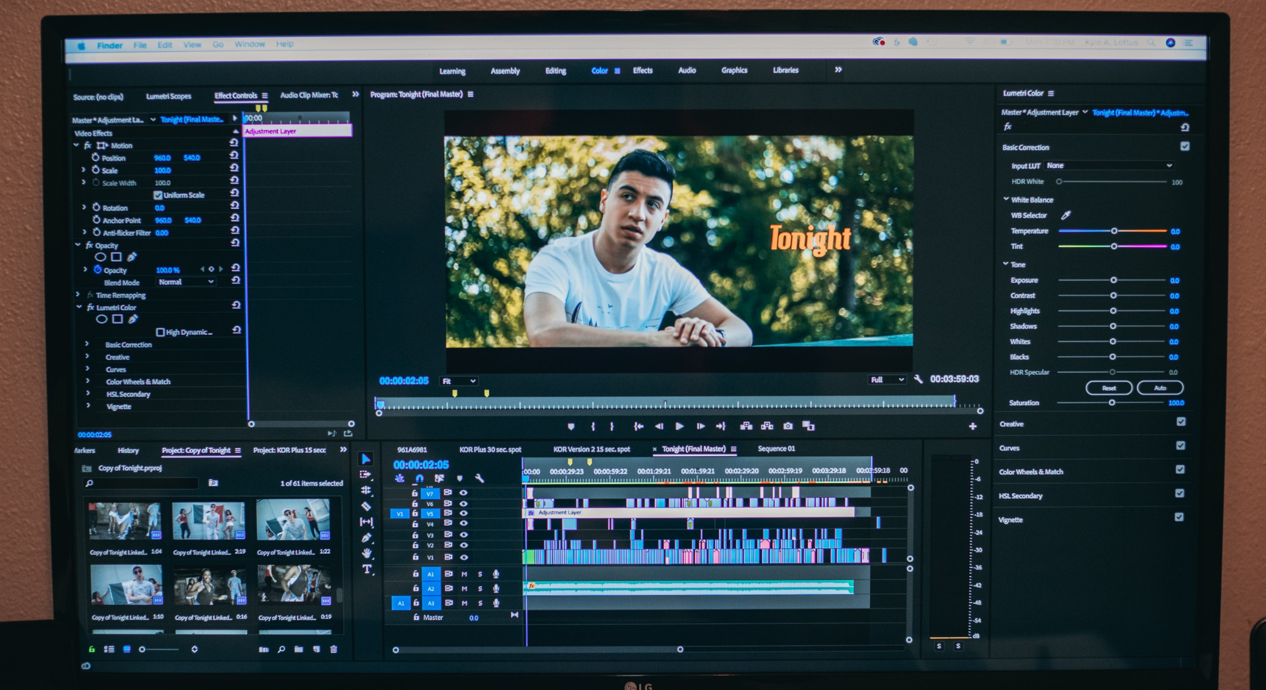1266x690 pixels.
Task: Click the Export Frame camera icon
Action: click(788, 426)
